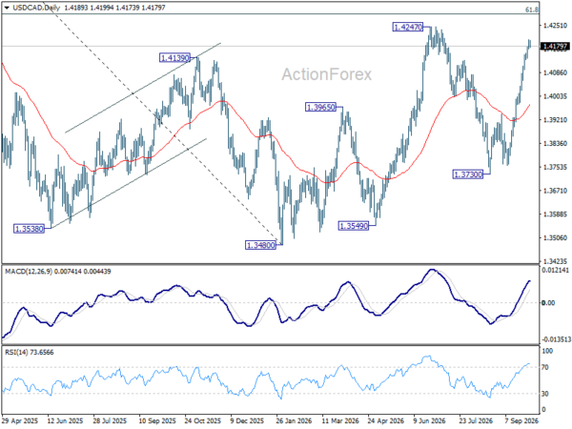Click the 61.8 Fibonacci level label
Screen dimensions: 572x429
532,10
